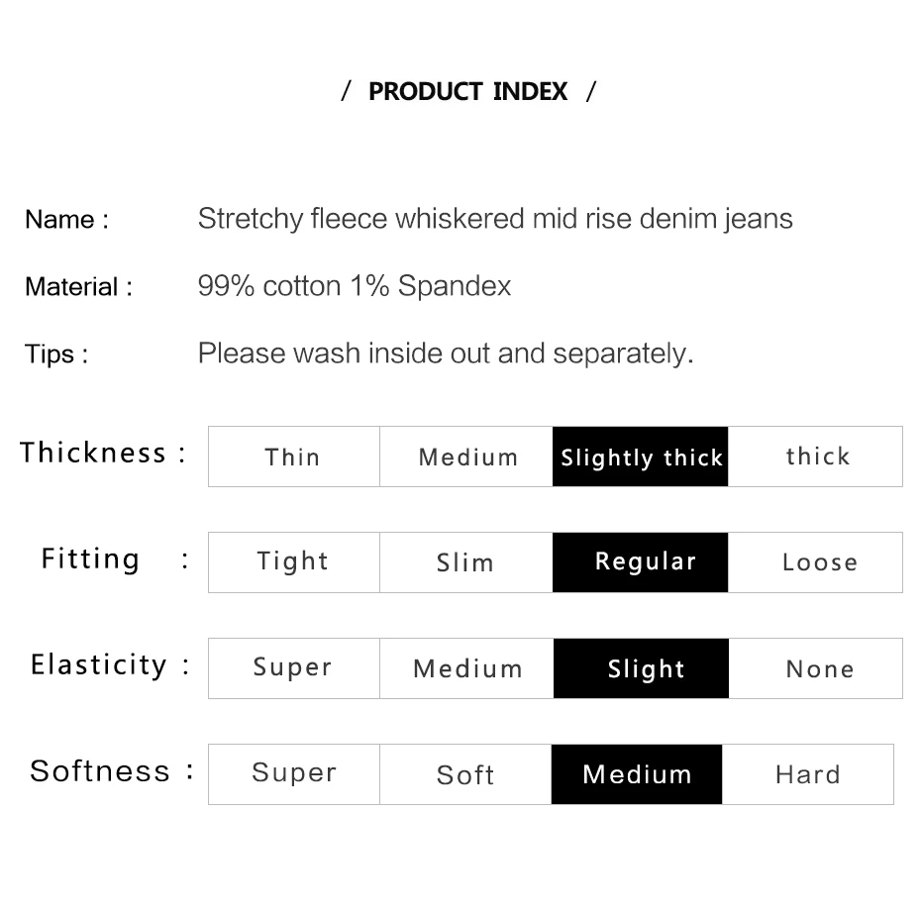Select Thin thickness option

tap(293, 457)
